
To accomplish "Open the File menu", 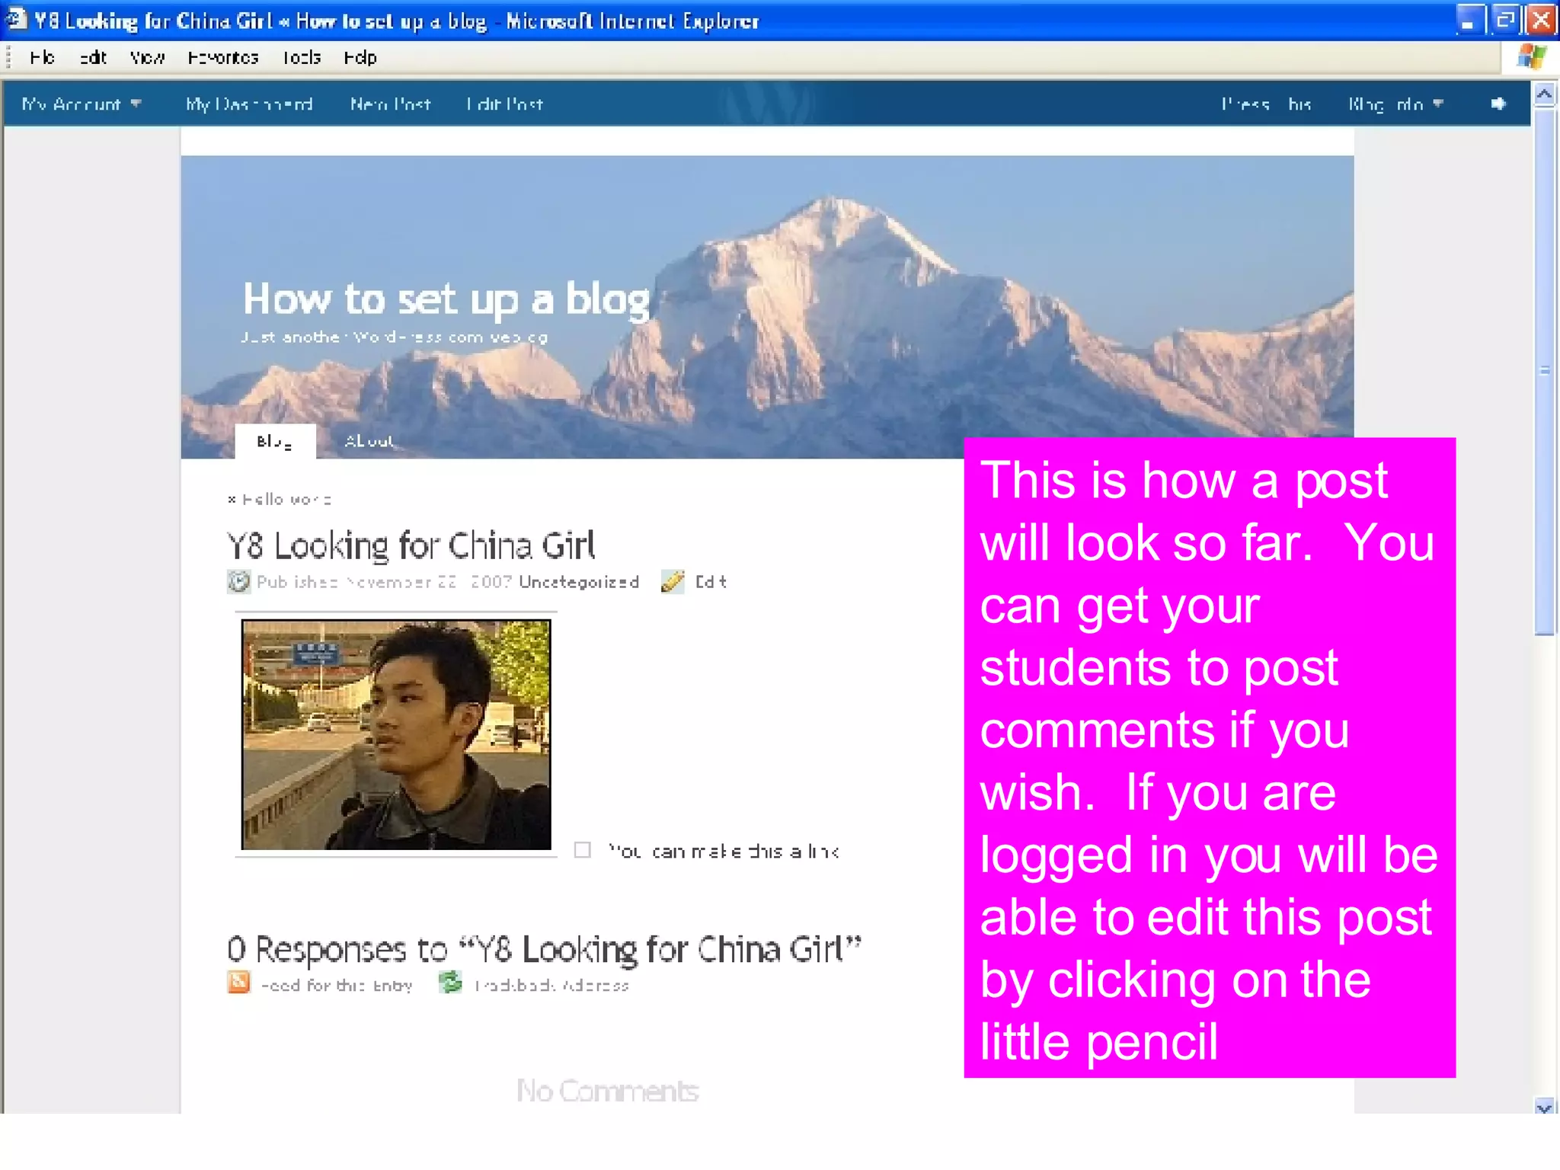I will (x=43, y=57).
